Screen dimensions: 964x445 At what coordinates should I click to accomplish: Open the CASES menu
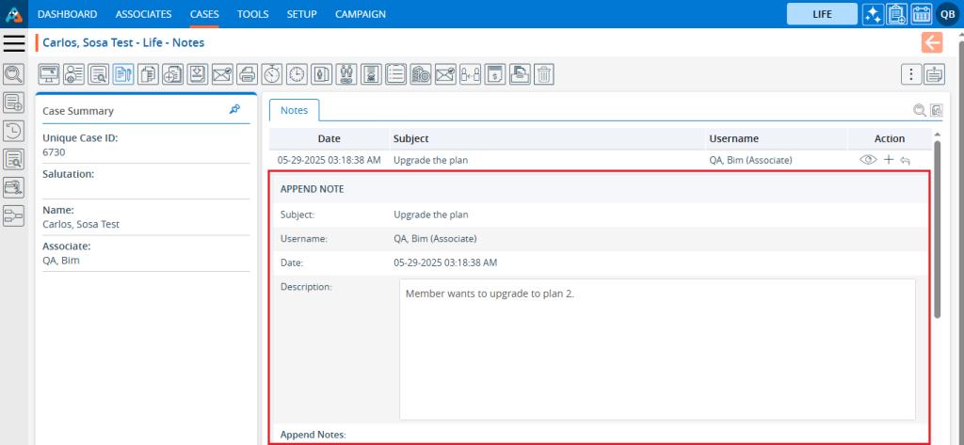coord(204,14)
